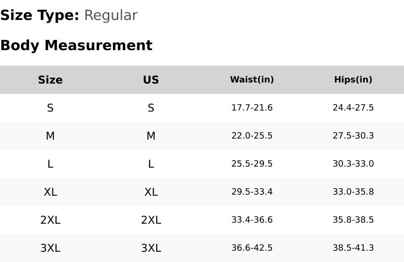The width and height of the screenshot is (404, 262).
Task: Select size XL in Size column
Action: tap(50, 192)
